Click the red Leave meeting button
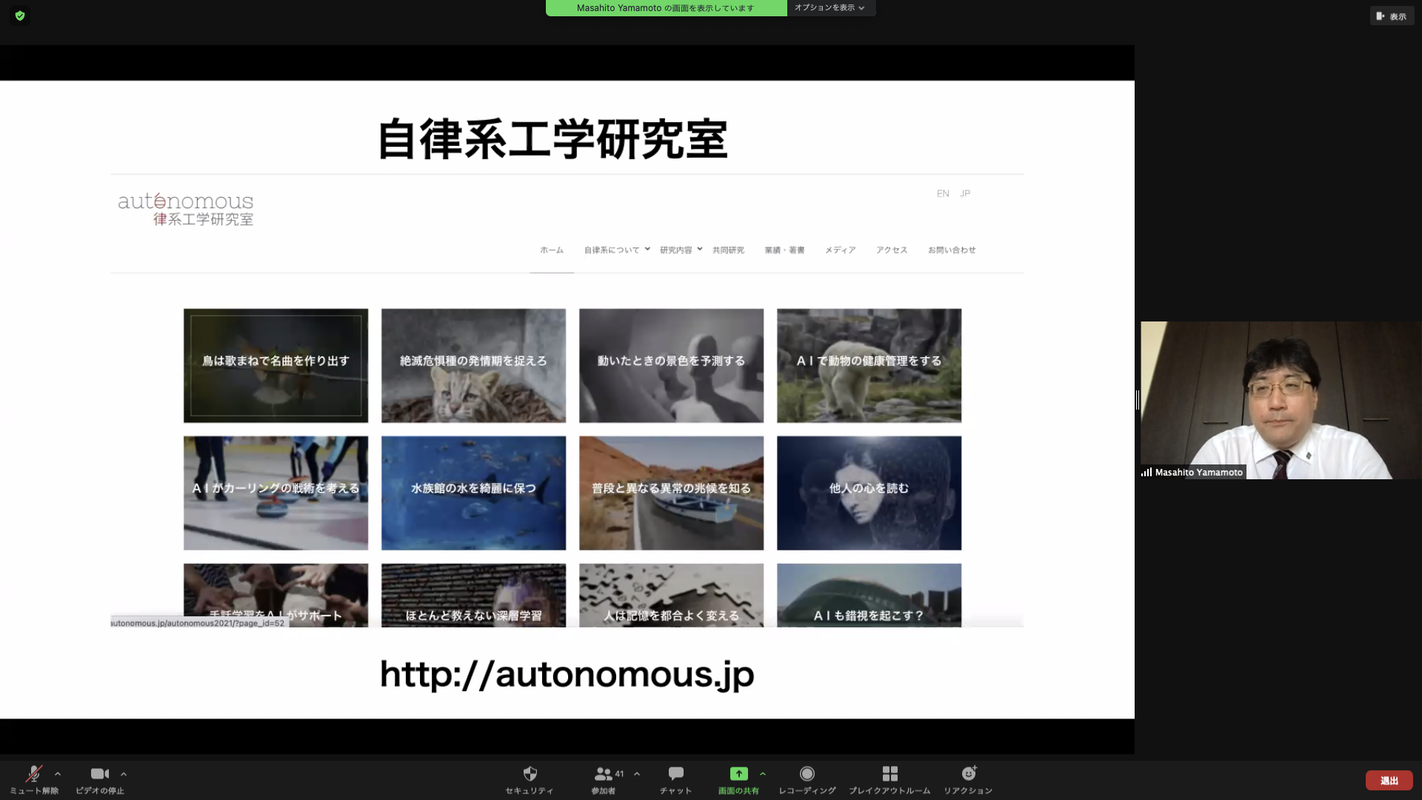Screen dimensions: 1422x800 pos(1389,781)
